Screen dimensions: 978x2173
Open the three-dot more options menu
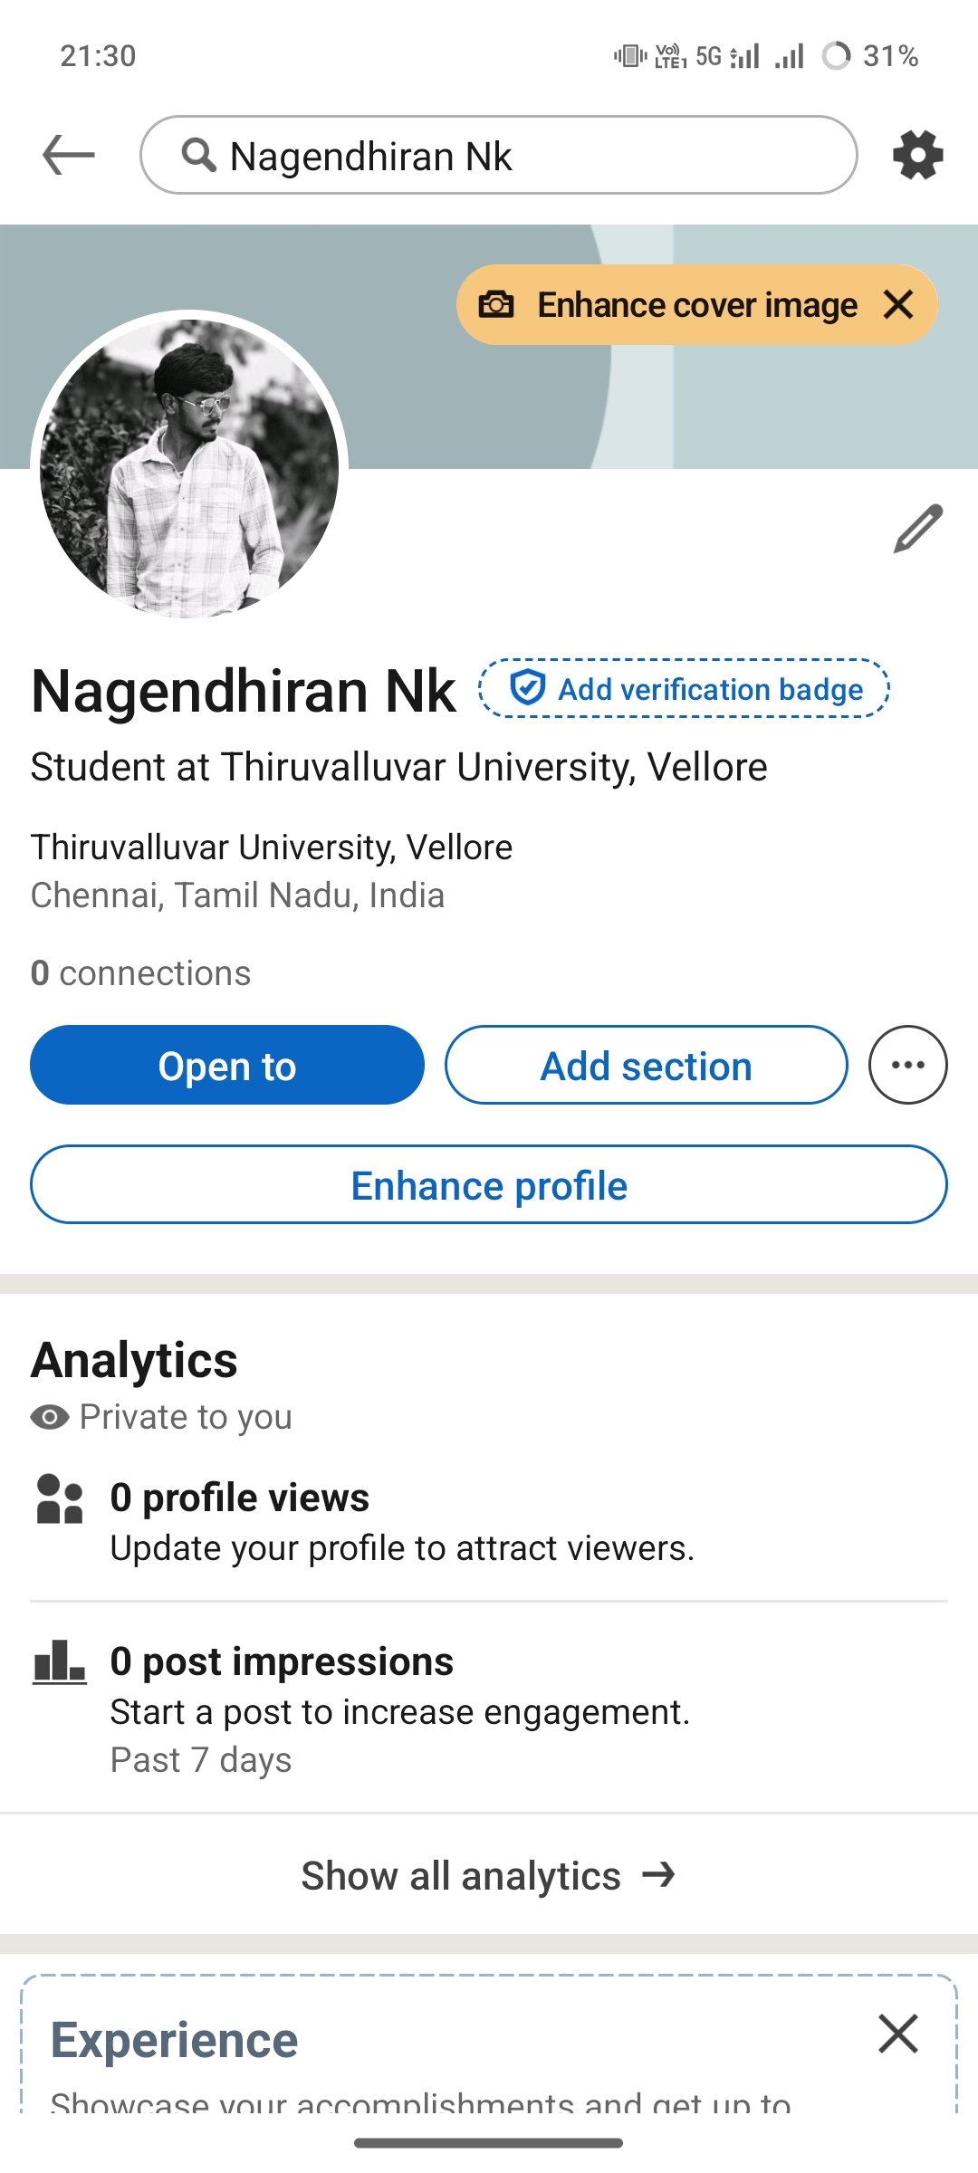click(907, 1065)
